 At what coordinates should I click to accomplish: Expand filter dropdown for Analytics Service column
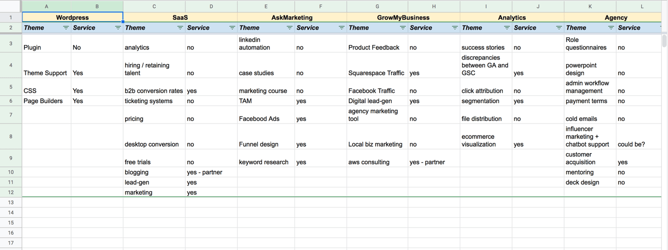pos(559,28)
